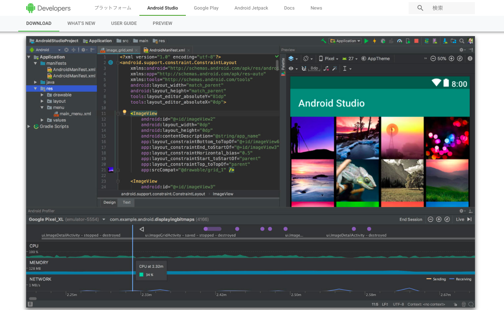The width and height of the screenshot is (504, 310).
Task: Expand the layout folder
Action: point(42,101)
